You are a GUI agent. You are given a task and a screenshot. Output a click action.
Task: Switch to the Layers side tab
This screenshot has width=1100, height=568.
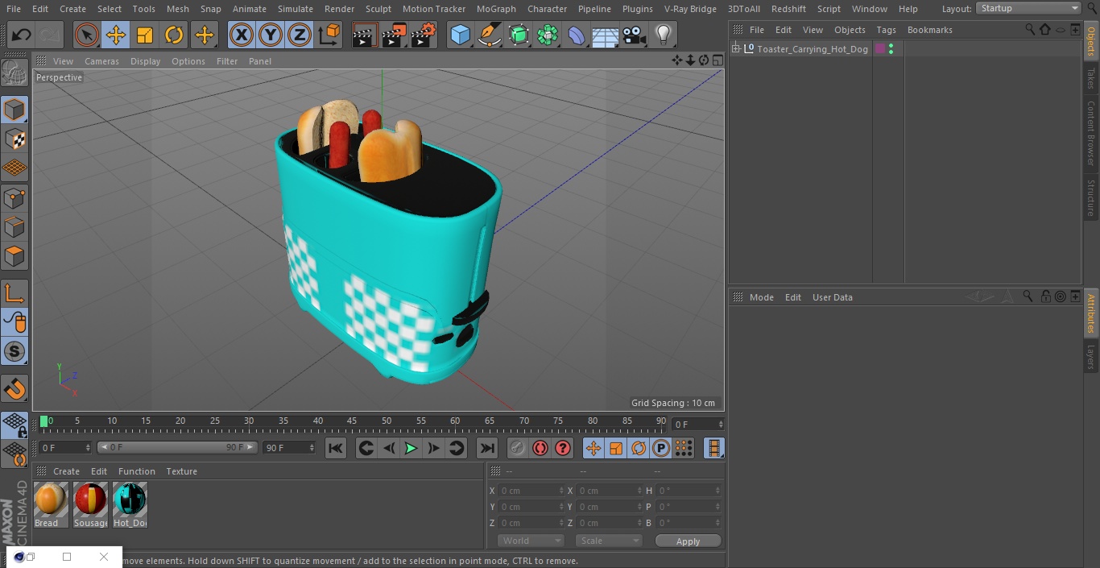pos(1091,357)
